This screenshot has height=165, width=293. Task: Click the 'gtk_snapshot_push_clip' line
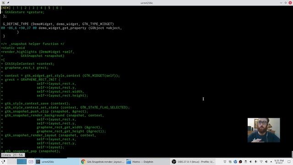point(44,111)
